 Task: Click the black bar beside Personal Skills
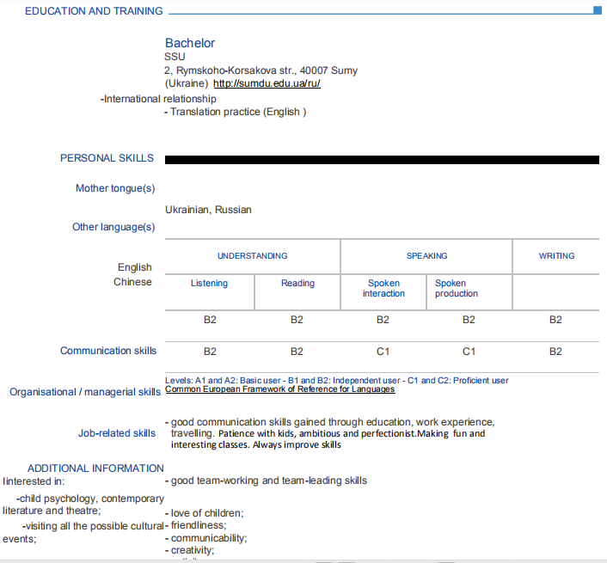point(382,159)
